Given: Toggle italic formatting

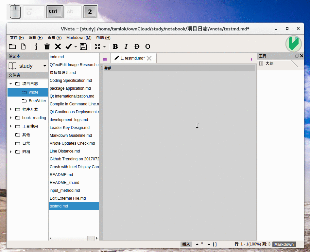Looking at the screenshot, I should coord(126,46).
